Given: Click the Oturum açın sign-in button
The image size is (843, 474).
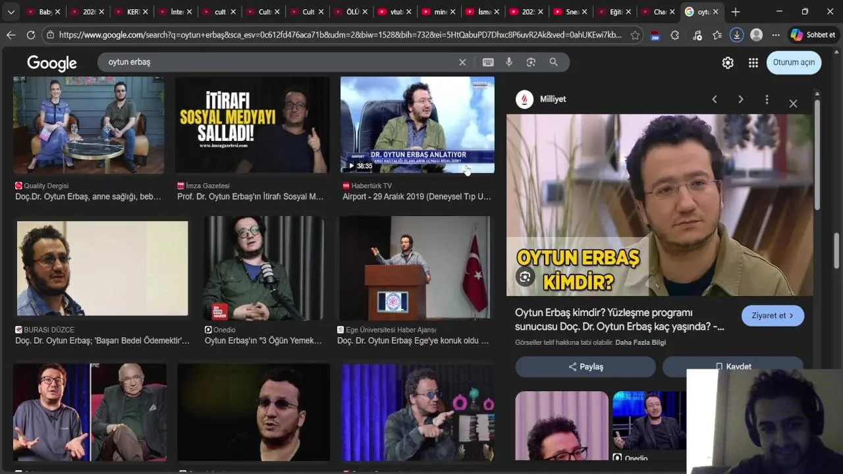Looking at the screenshot, I should pyautogui.click(x=794, y=63).
